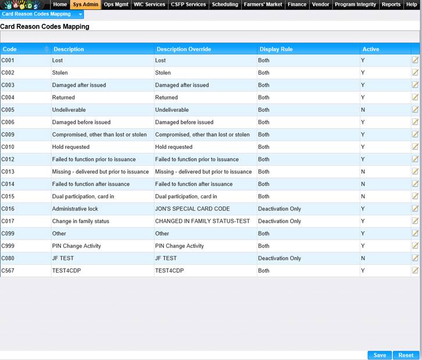Screen dimensions: 422x360
Task: Edit the C013 Missing row
Action: [415, 172]
